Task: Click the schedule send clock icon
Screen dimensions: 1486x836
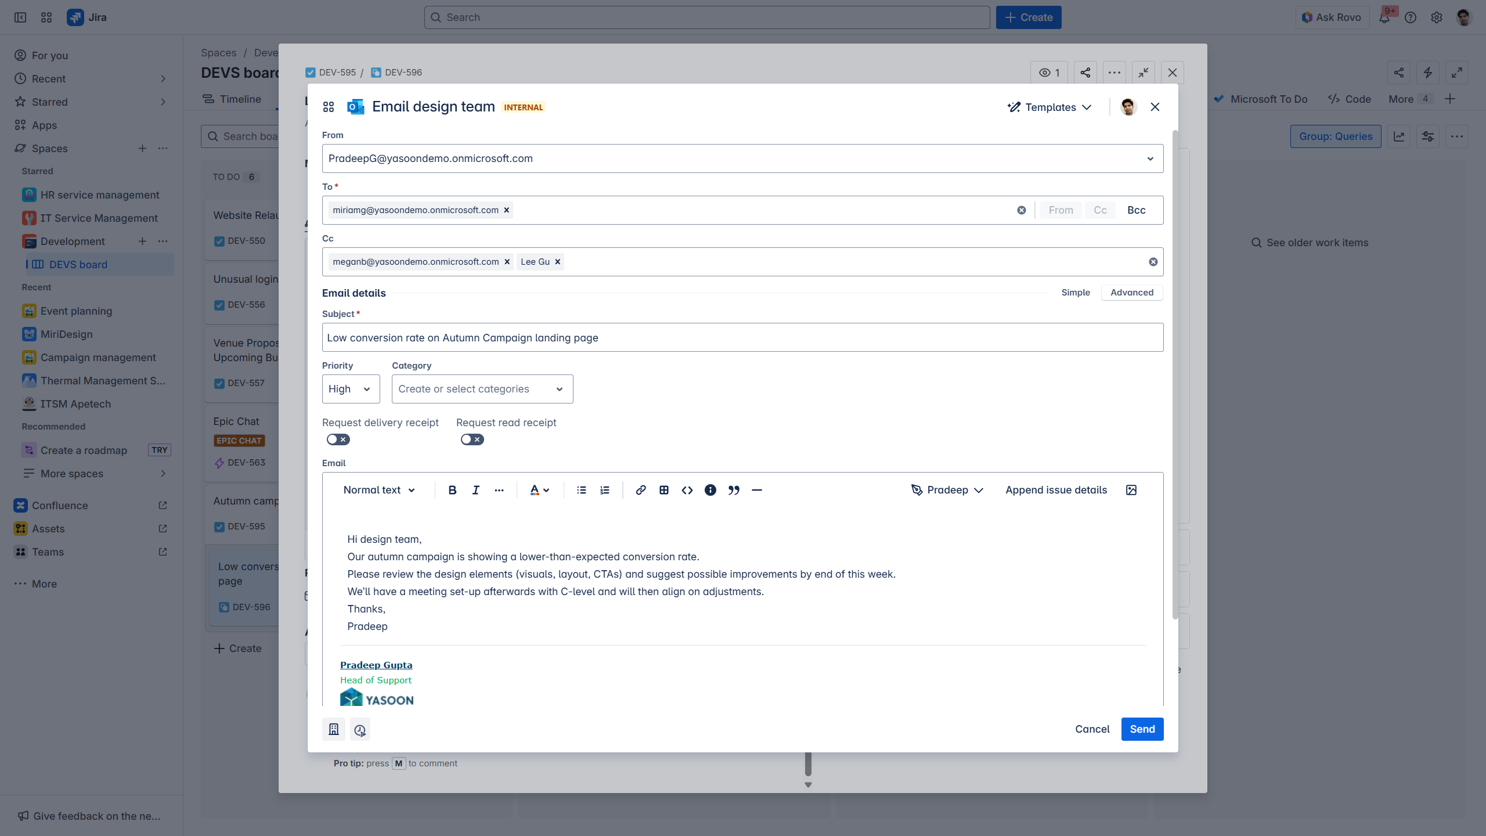Action: pos(360,730)
